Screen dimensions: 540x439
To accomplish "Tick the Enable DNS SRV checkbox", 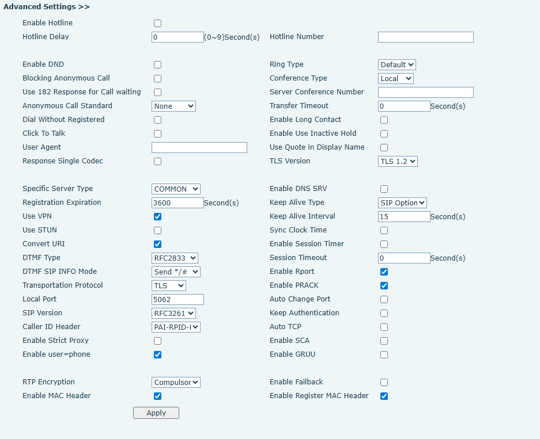I will click(384, 189).
